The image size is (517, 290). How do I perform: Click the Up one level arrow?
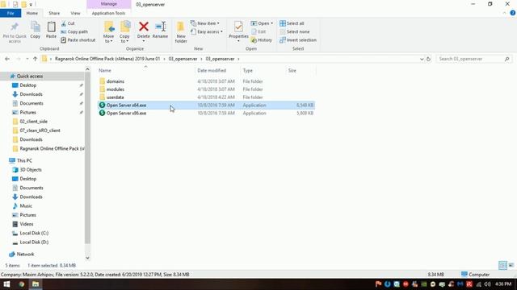pyautogui.click(x=35, y=59)
